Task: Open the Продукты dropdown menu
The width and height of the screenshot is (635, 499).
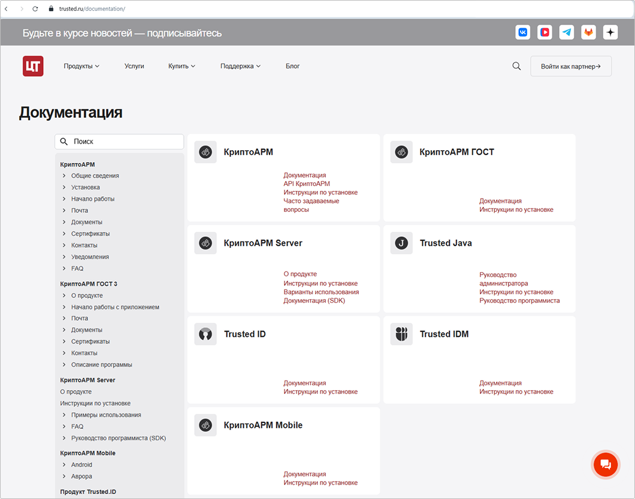Action: click(81, 66)
